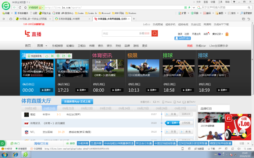This screenshot has height=158, width=254.
Task: Click 体育 in site navigation
Action: click(x=92, y=46)
